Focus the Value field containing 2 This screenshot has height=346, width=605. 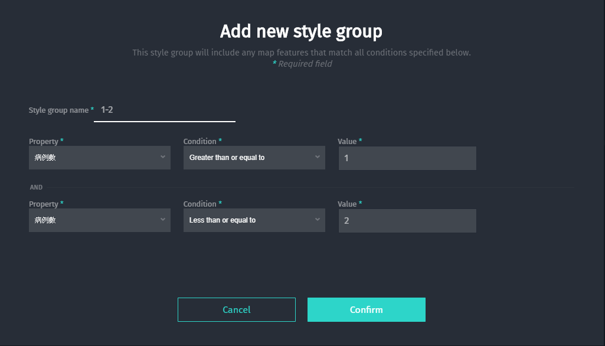(x=407, y=221)
